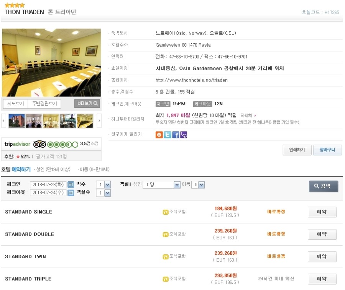Click the 52% recommendation value
This screenshot has height=290, width=345.
pyautogui.click(x=25, y=157)
